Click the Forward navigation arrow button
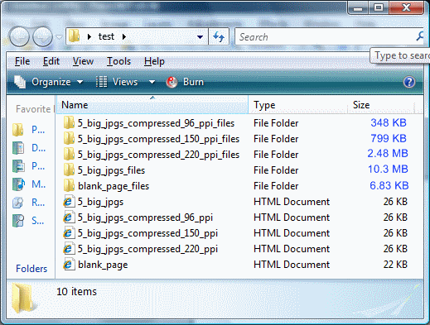 42,36
